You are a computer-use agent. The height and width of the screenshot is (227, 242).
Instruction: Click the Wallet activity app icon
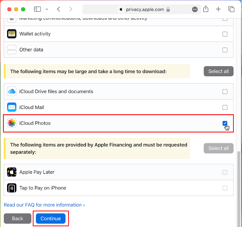(x=12, y=34)
